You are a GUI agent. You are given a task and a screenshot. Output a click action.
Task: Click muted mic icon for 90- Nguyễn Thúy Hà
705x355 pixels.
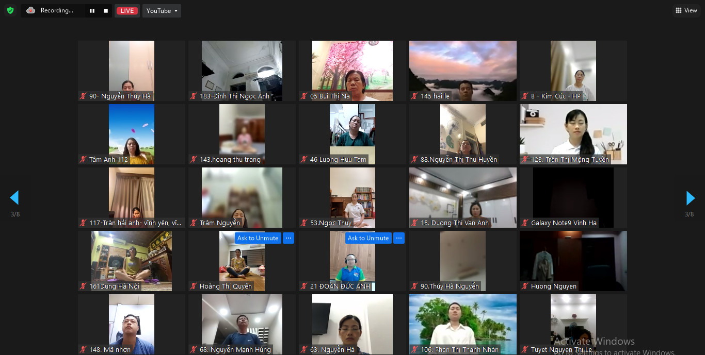coord(83,96)
